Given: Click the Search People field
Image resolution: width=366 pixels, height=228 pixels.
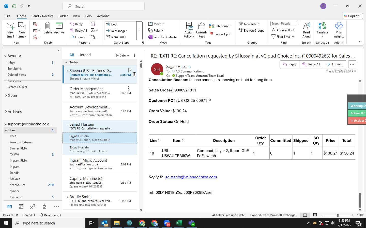Looking at the screenshot, I should 284,24.
